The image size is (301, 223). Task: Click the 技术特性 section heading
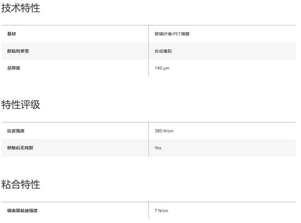pos(21,8)
